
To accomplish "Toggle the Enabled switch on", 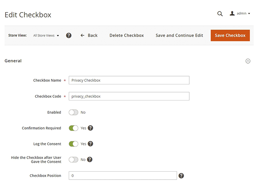I will point(73,113).
